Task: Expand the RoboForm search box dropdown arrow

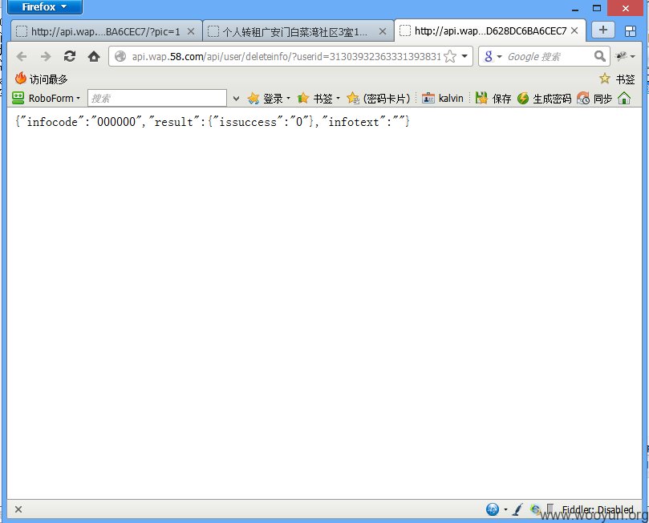Action: (236, 99)
